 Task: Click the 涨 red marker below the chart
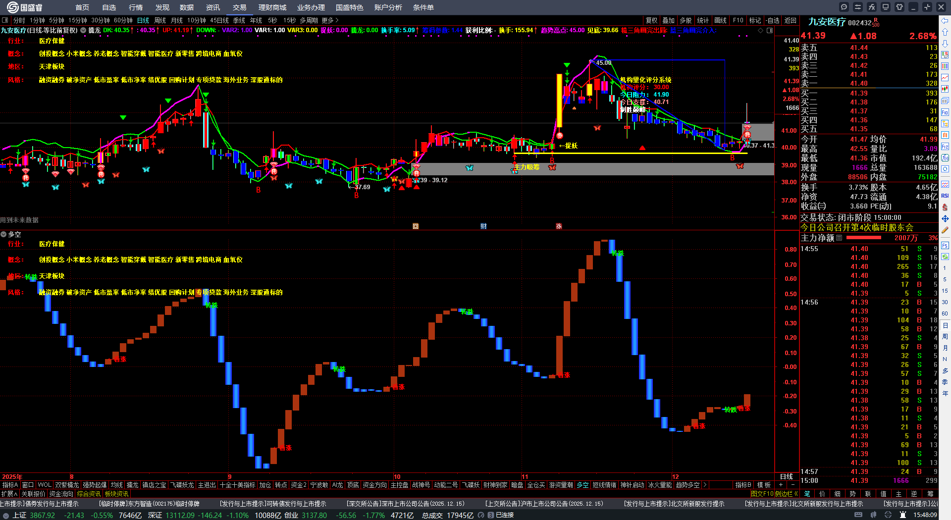point(559,226)
